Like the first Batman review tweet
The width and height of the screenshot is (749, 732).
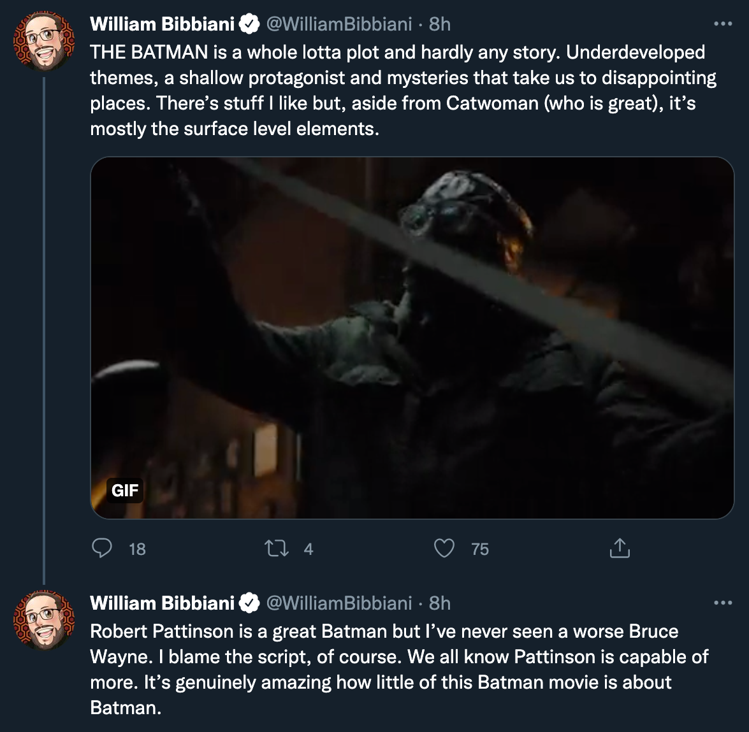click(444, 549)
